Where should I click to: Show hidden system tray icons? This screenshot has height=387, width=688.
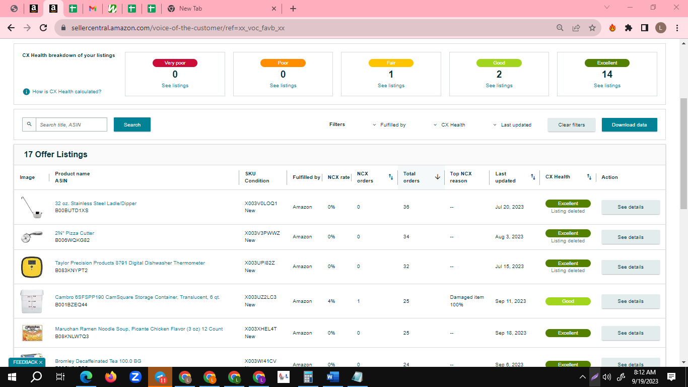583,377
